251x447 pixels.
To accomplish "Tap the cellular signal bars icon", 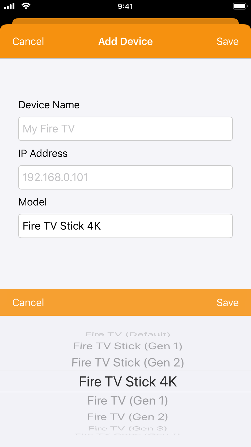I will (x=9, y=6).
